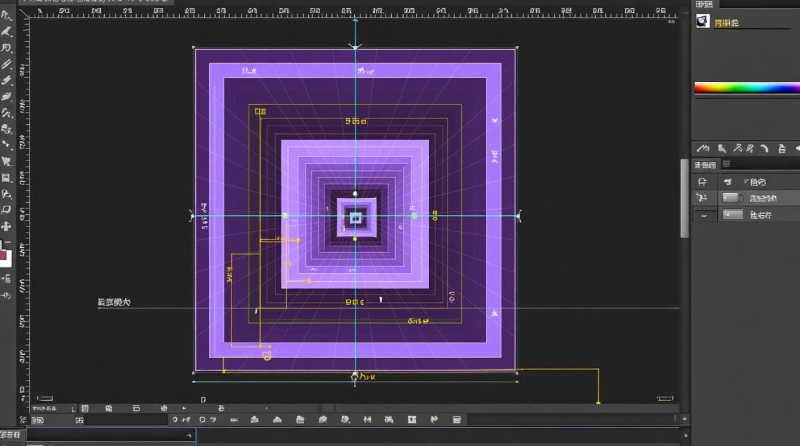Select the rectangle shape tool in left toolbar

point(7,178)
